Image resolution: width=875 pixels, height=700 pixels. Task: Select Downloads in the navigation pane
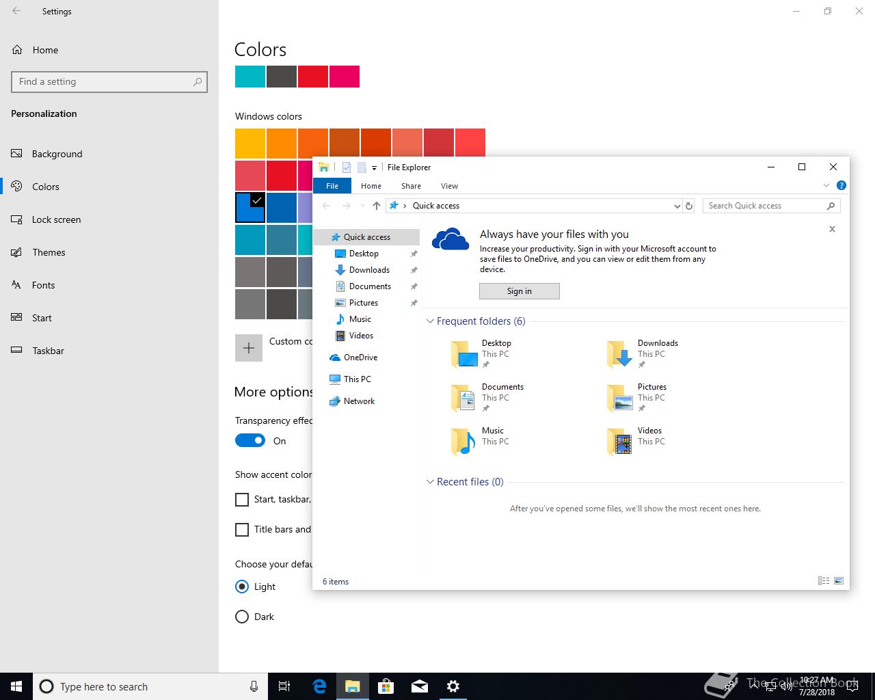click(369, 270)
